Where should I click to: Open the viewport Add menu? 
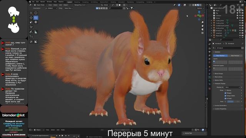click(x=60, y=5)
